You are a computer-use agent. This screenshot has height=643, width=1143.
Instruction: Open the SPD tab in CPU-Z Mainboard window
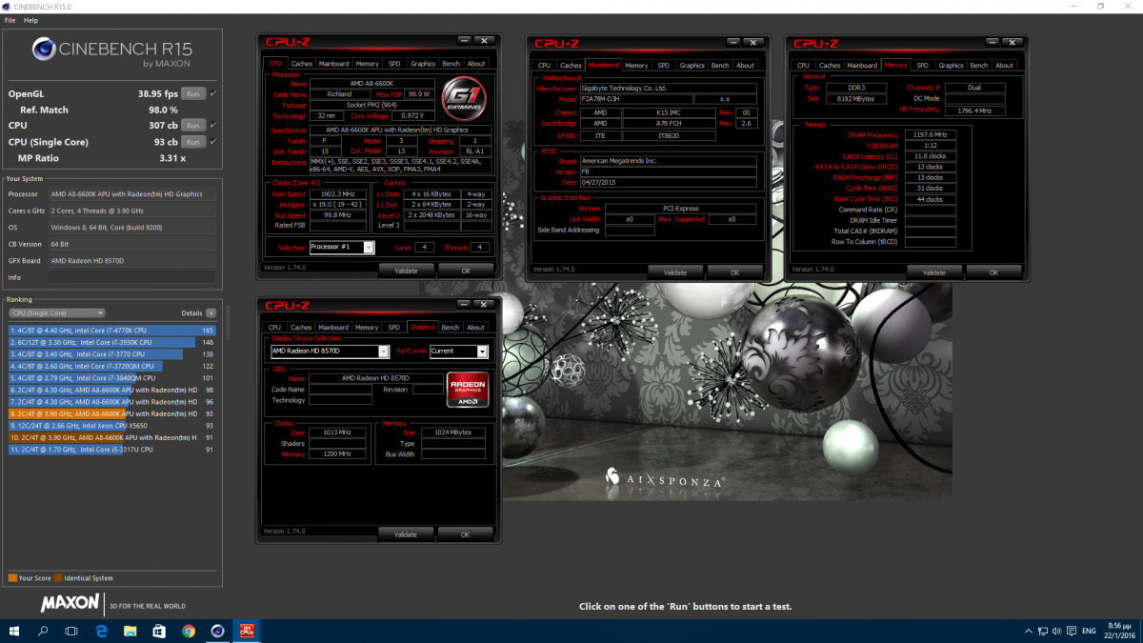[x=664, y=66]
